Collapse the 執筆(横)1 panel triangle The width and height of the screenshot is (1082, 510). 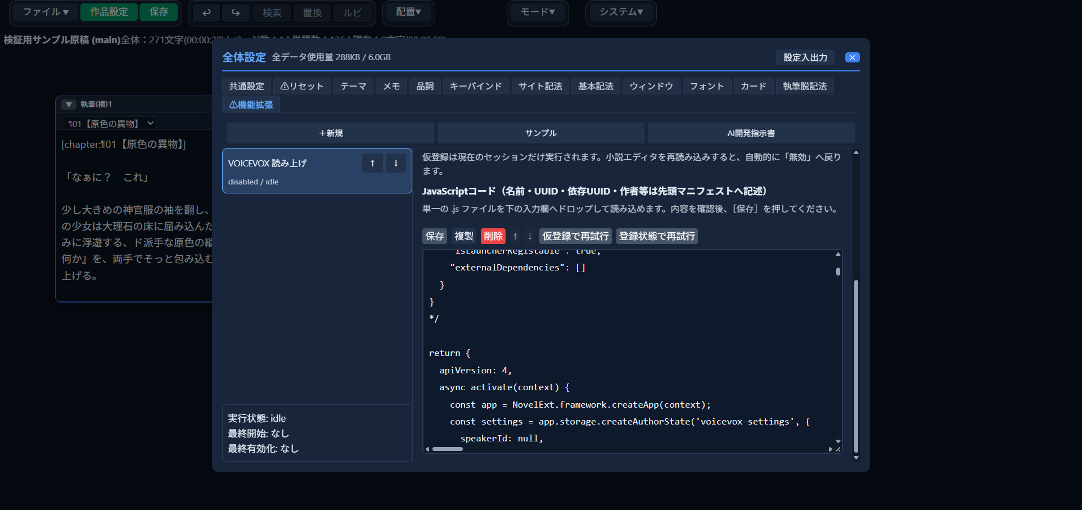pyautogui.click(x=69, y=105)
